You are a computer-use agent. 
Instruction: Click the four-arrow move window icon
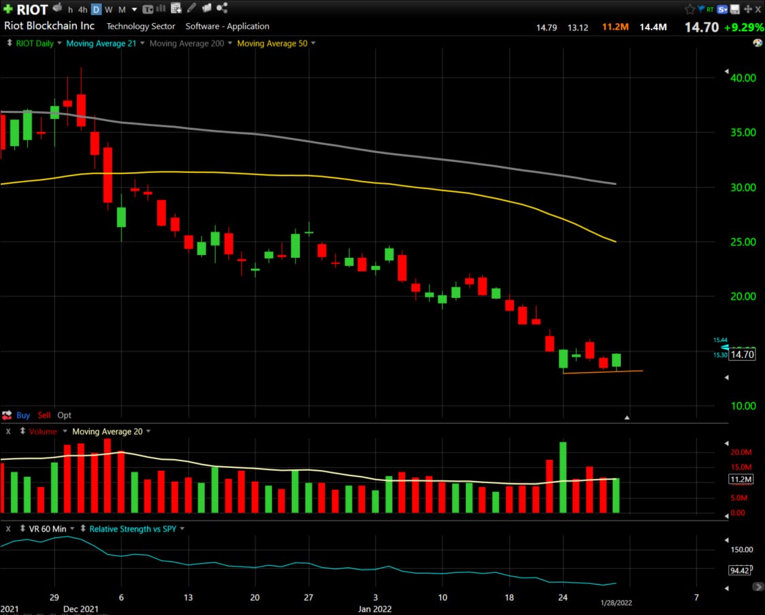pos(747,9)
